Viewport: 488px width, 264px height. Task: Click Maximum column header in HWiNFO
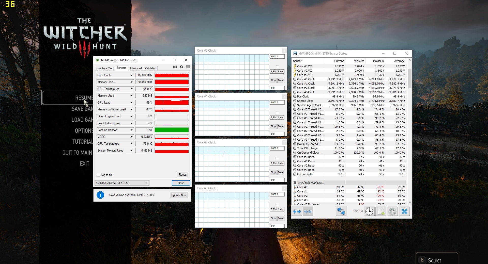coord(378,61)
